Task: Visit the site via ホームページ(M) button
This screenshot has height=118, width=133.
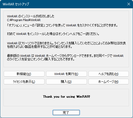Action: pyautogui.click(x=108, y=82)
